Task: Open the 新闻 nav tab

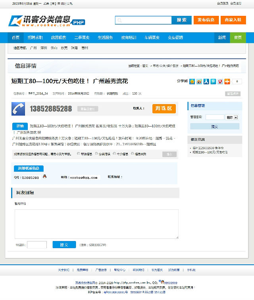Action: [222, 38]
